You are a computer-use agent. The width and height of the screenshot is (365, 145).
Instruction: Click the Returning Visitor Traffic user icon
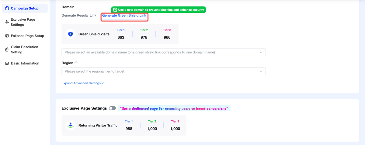click(71, 125)
